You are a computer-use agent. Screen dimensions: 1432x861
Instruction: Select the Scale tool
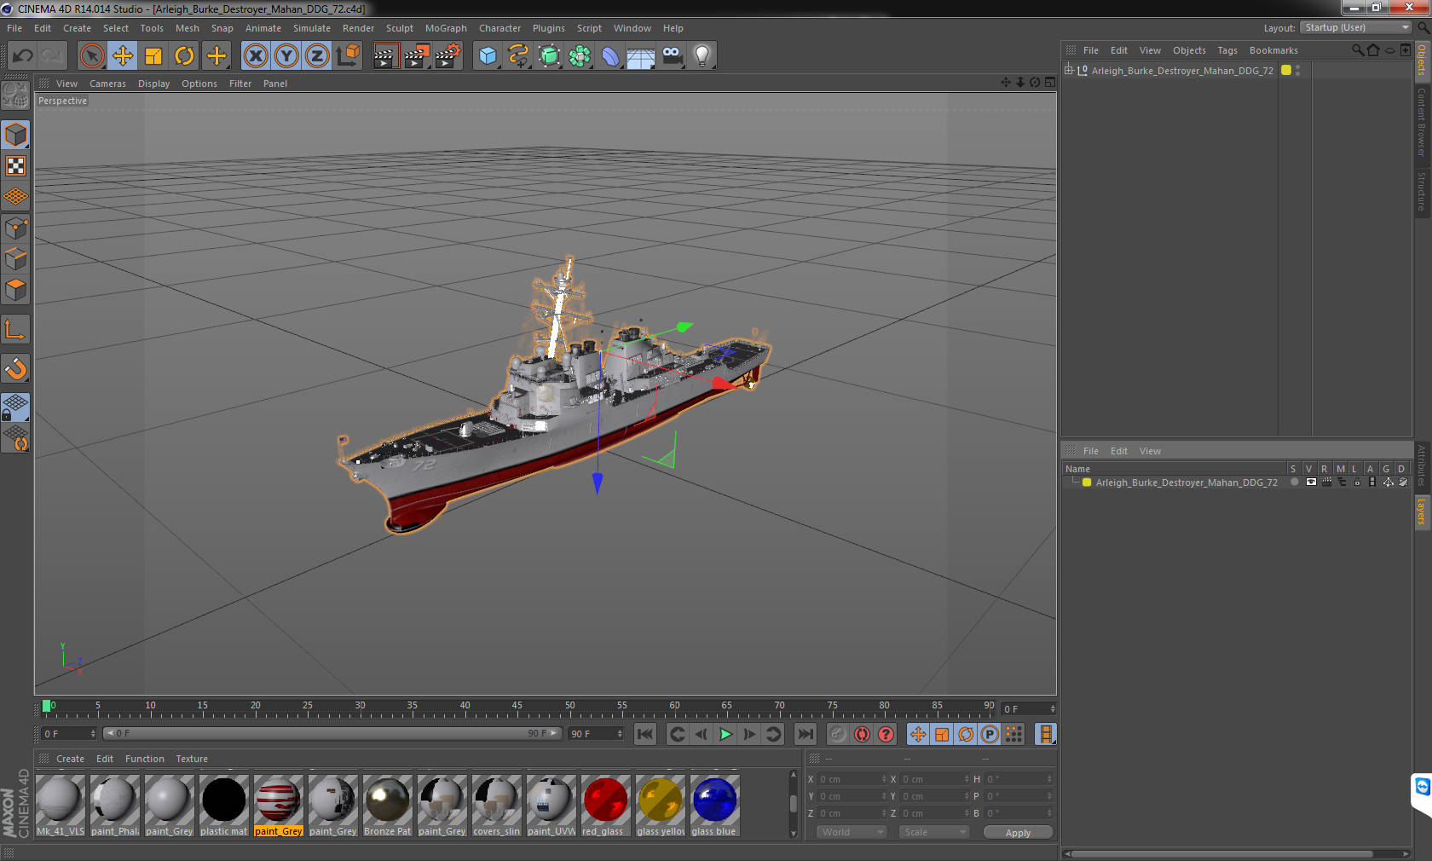tap(153, 56)
